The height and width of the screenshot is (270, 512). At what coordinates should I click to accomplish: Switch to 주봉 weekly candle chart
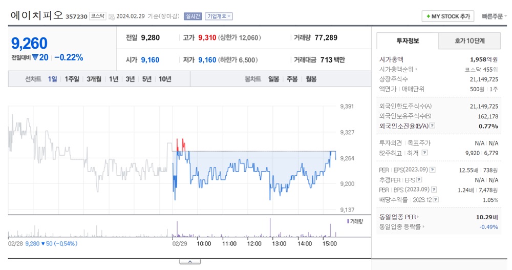(x=292, y=79)
